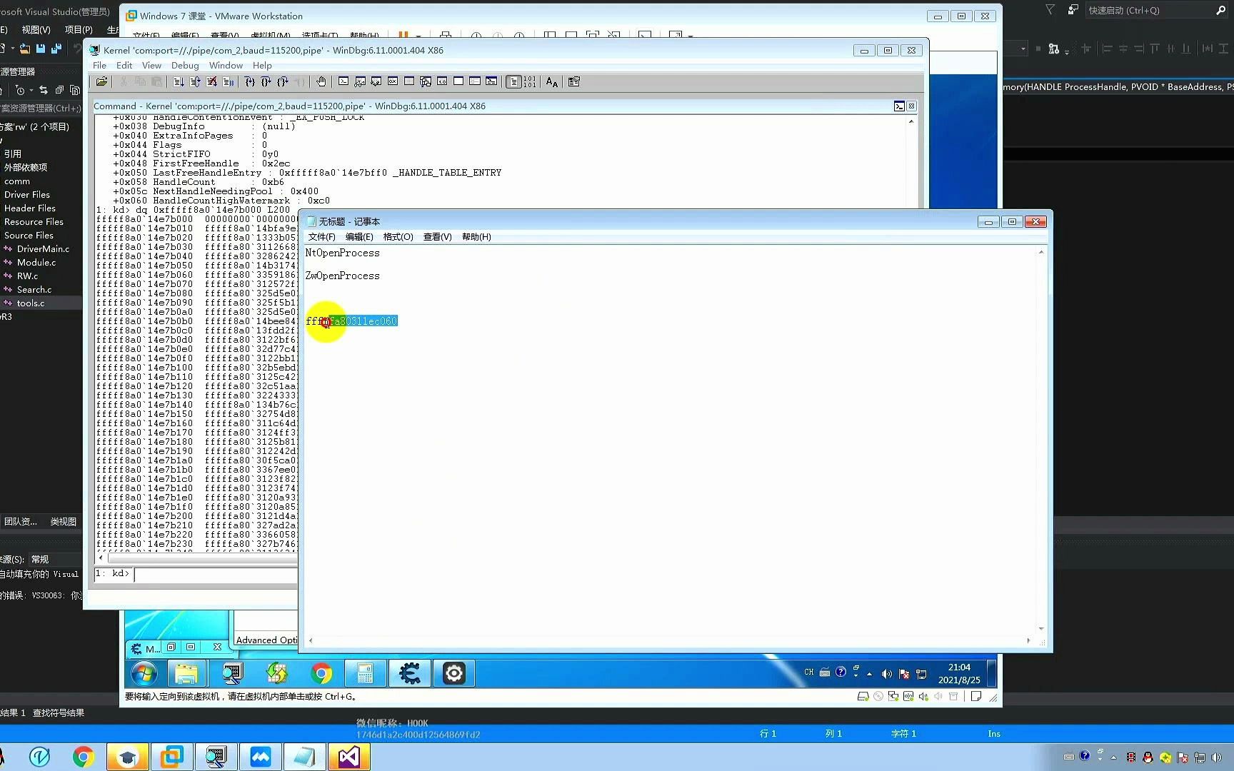The width and height of the screenshot is (1234, 771).
Task: Click the kd> command input field in WinDbg
Action: coord(216,574)
